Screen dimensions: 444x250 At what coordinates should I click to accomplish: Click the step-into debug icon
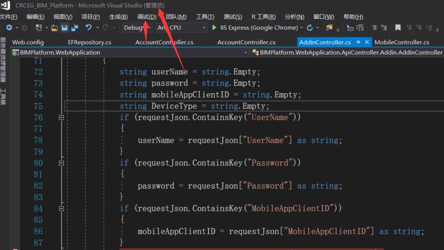tap(350, 27)
